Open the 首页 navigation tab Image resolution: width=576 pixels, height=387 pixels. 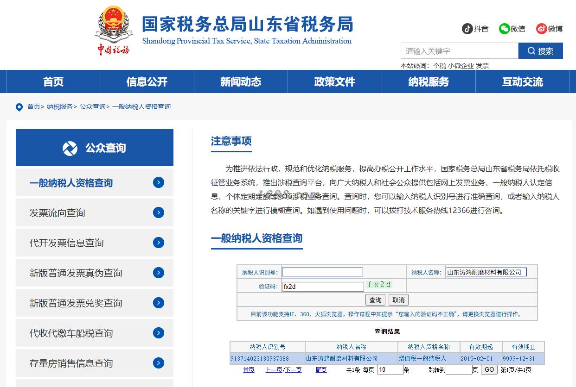(53, 82)
